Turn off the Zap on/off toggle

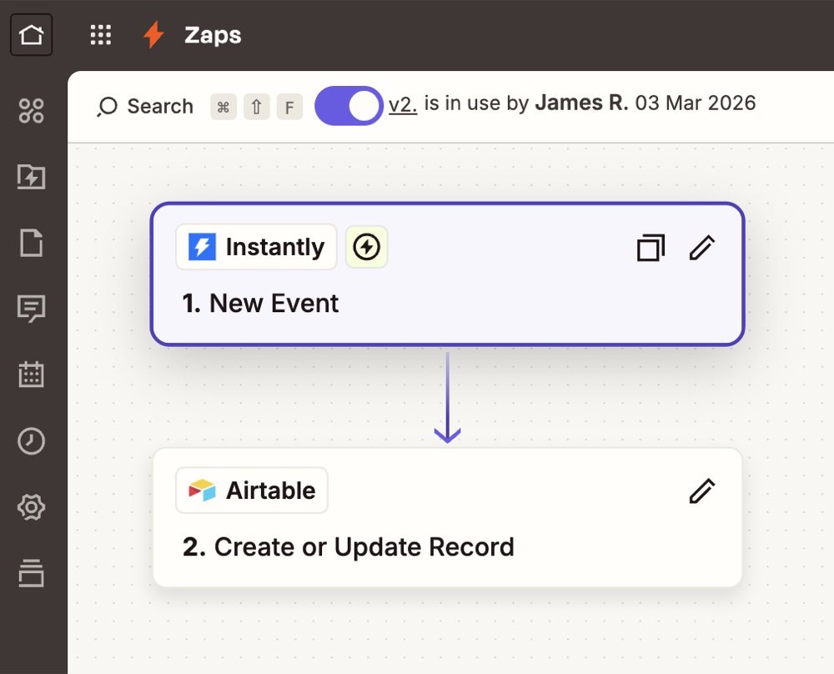(x=349, y=106)
